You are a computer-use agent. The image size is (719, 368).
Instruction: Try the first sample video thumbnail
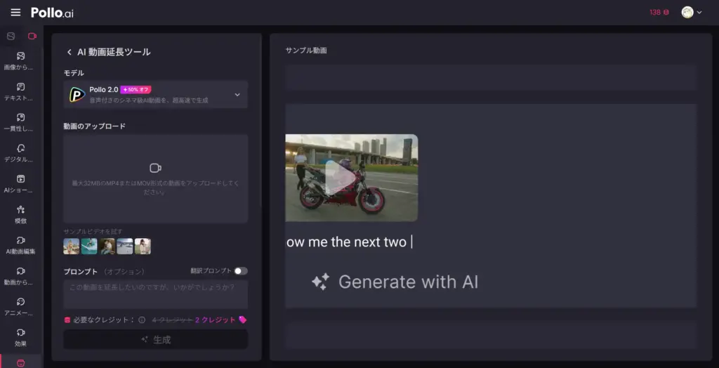tap(71, 247)
